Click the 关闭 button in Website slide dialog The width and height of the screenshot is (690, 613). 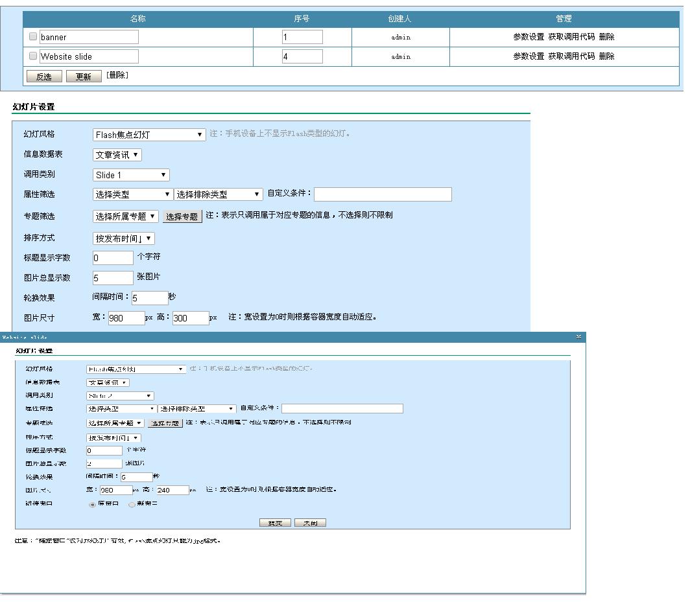pyautogui.click(x=310, y=523)
